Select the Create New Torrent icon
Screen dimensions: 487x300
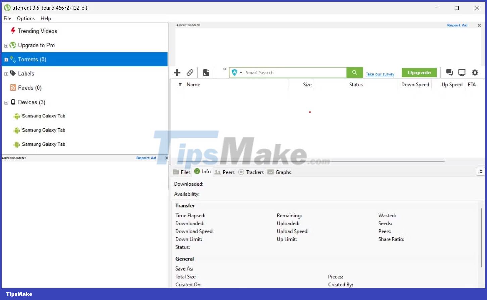point(206,72)
